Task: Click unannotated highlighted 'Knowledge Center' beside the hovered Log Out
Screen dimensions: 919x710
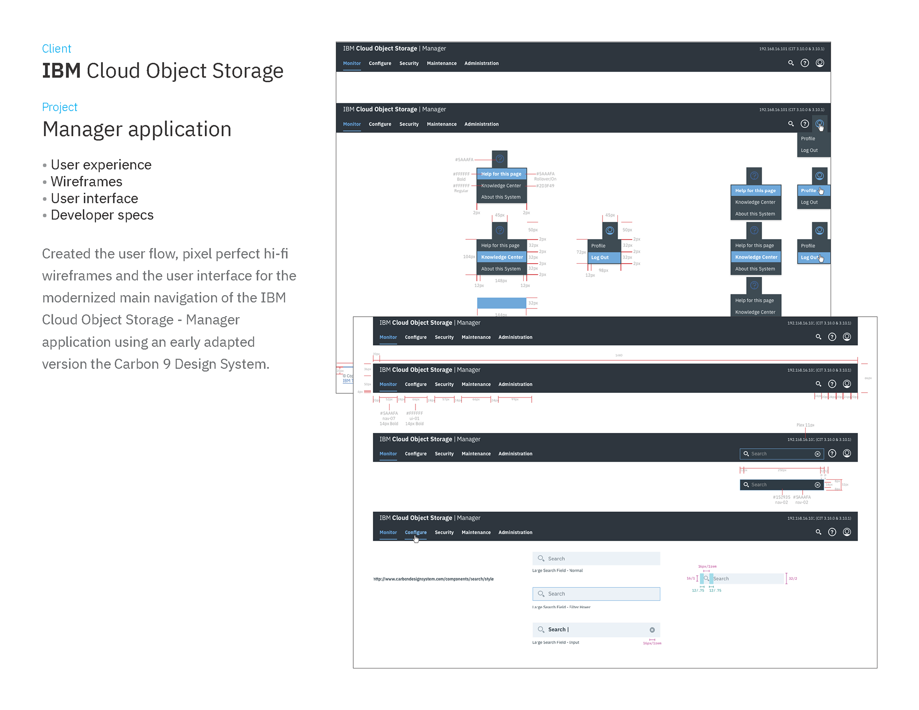Action: click(x=755, y=257)
